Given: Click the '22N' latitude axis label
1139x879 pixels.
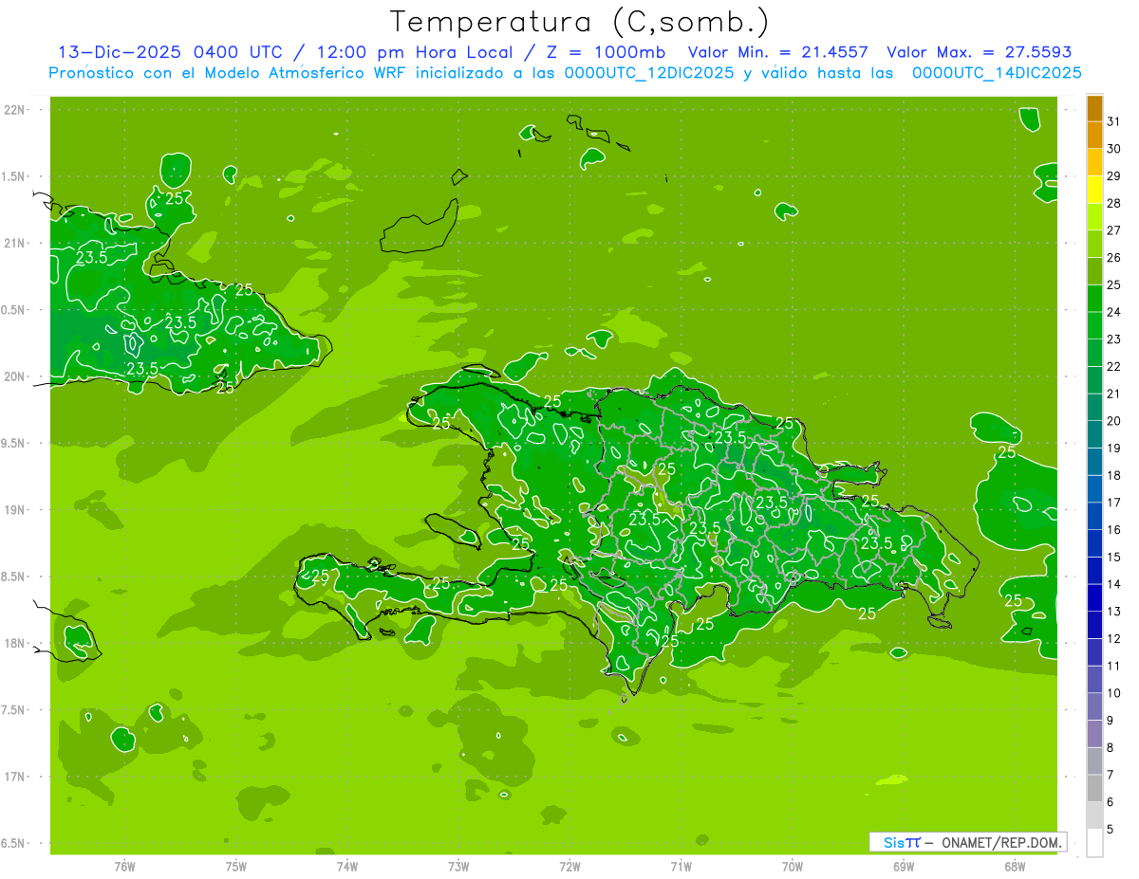Looking at the screenshot, I should click(x=14, y=110).
